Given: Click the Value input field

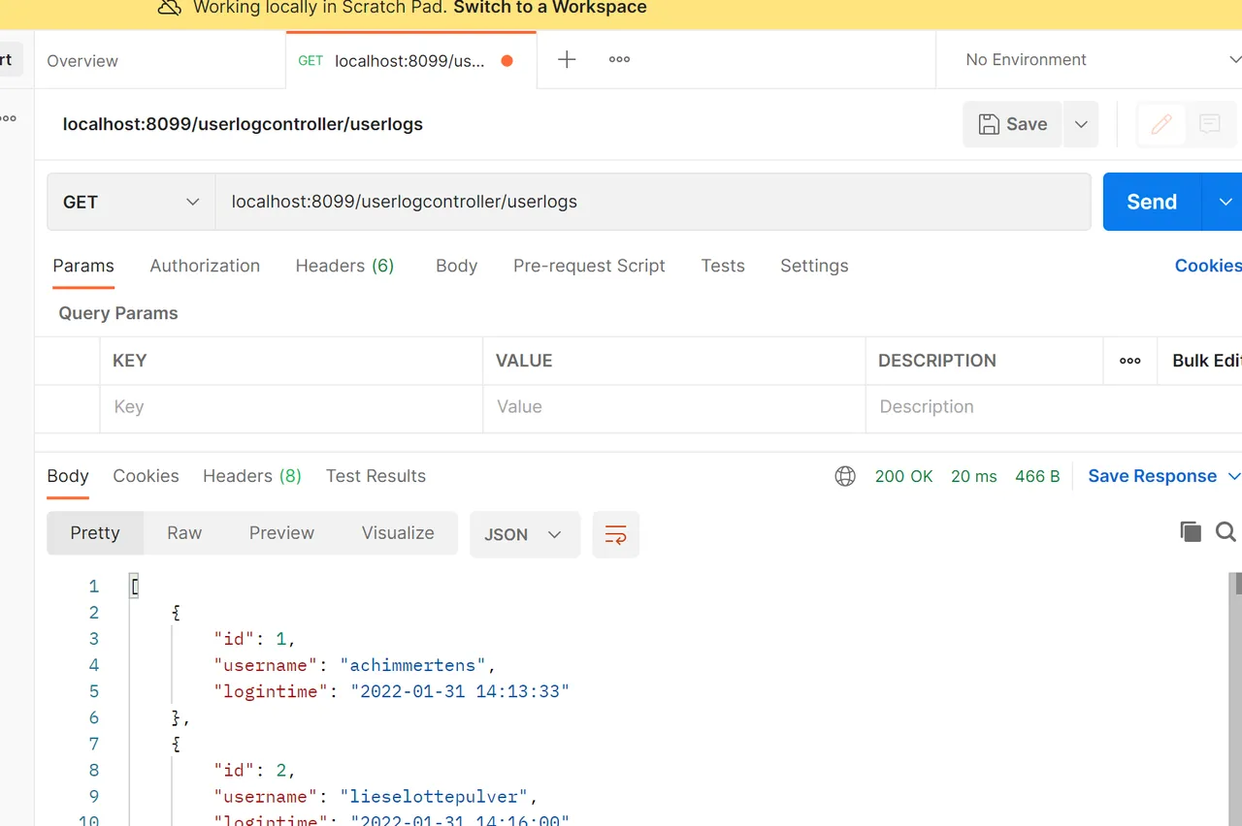Looking at the screenshot, I should click(x=673, y=407).
